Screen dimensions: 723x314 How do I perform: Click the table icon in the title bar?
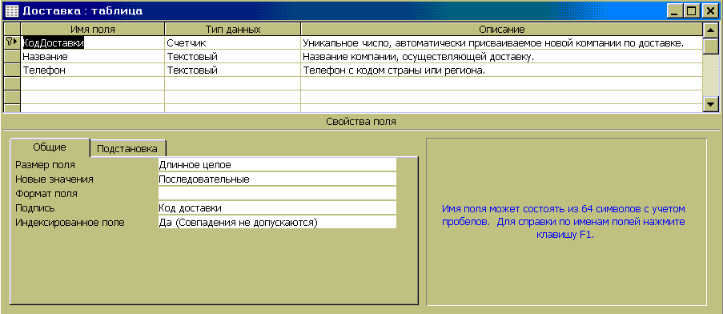pyautogui.click(x=11, y=10)
